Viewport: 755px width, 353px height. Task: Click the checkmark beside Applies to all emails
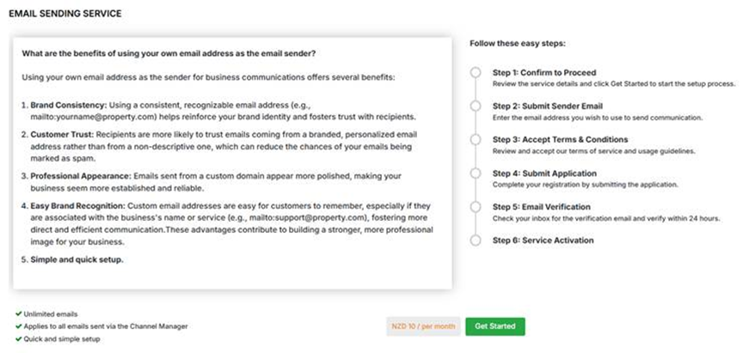coord(18,326)
